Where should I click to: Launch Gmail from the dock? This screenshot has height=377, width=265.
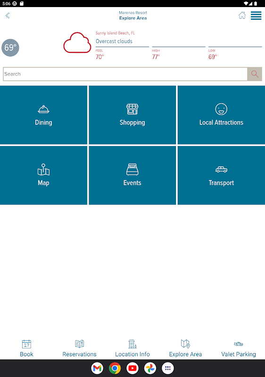click(97, 368)
